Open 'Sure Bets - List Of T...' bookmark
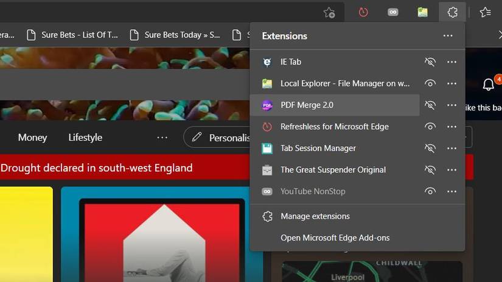 pos(72,35)
